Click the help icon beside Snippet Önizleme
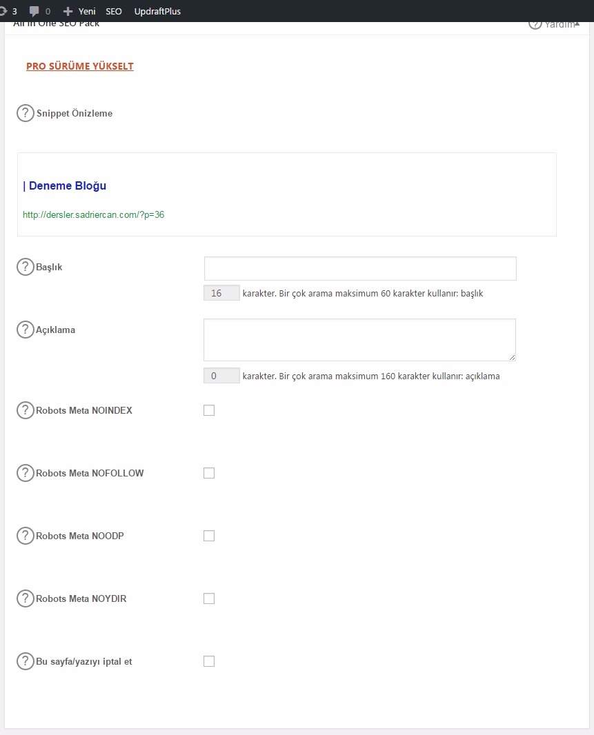This screenshot has height=735, width=594. pyautogui.click(x=26, y=113)
